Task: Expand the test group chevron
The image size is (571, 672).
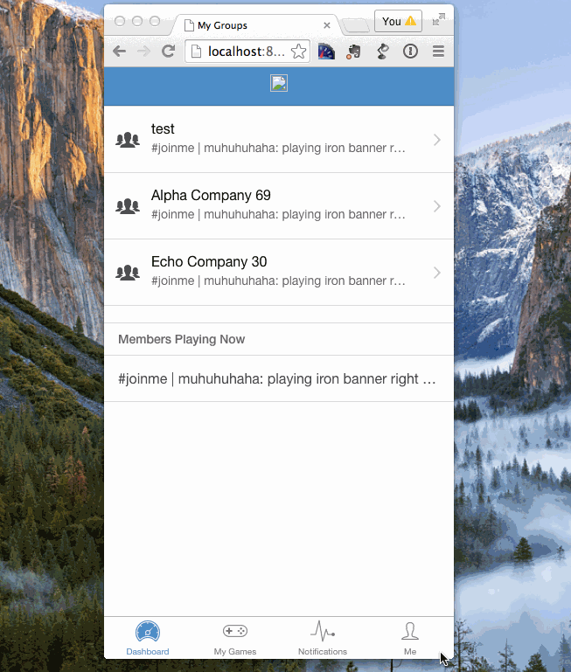Action: coord(437,140)
